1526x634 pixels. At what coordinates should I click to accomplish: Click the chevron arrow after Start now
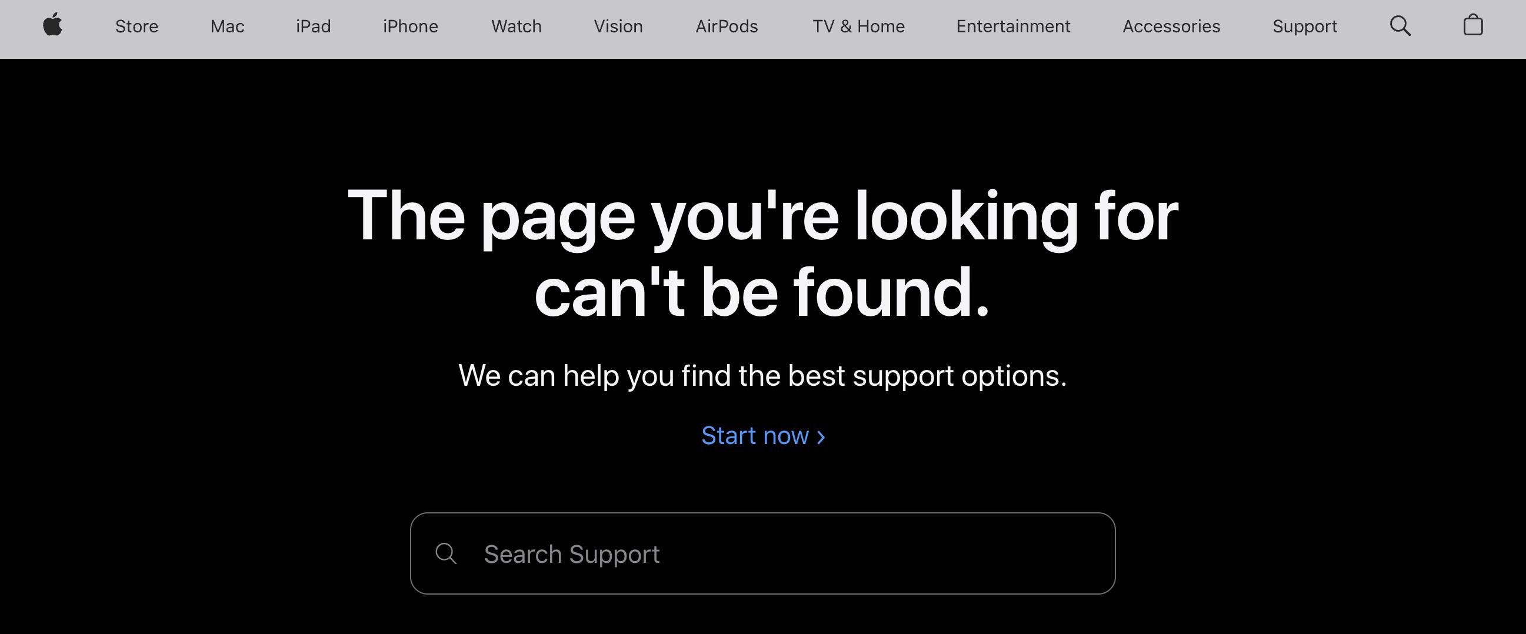[x=821, y=437]
